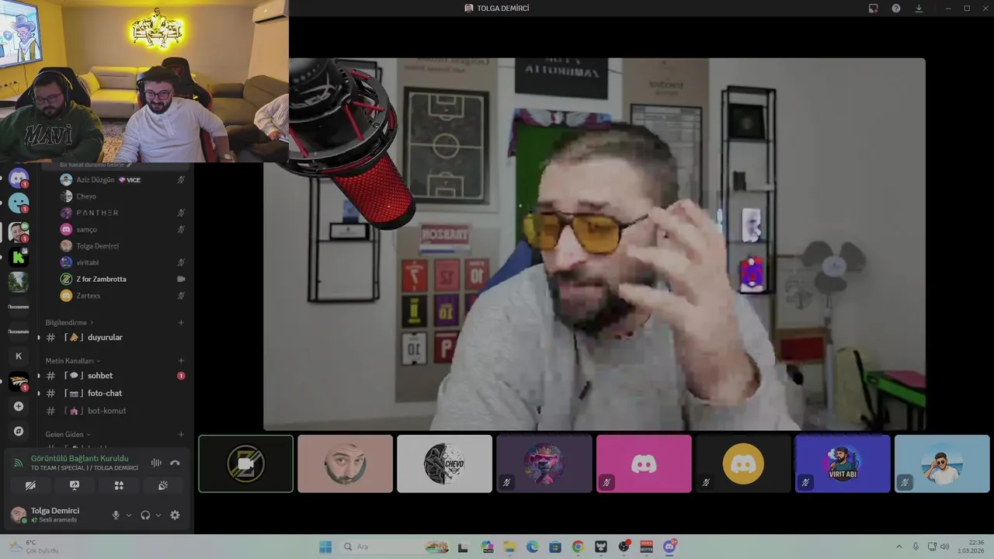Screen dimensions: 994x559
Task: Collapse the Metin Kanalları category
Action: [x=73, y=360]
